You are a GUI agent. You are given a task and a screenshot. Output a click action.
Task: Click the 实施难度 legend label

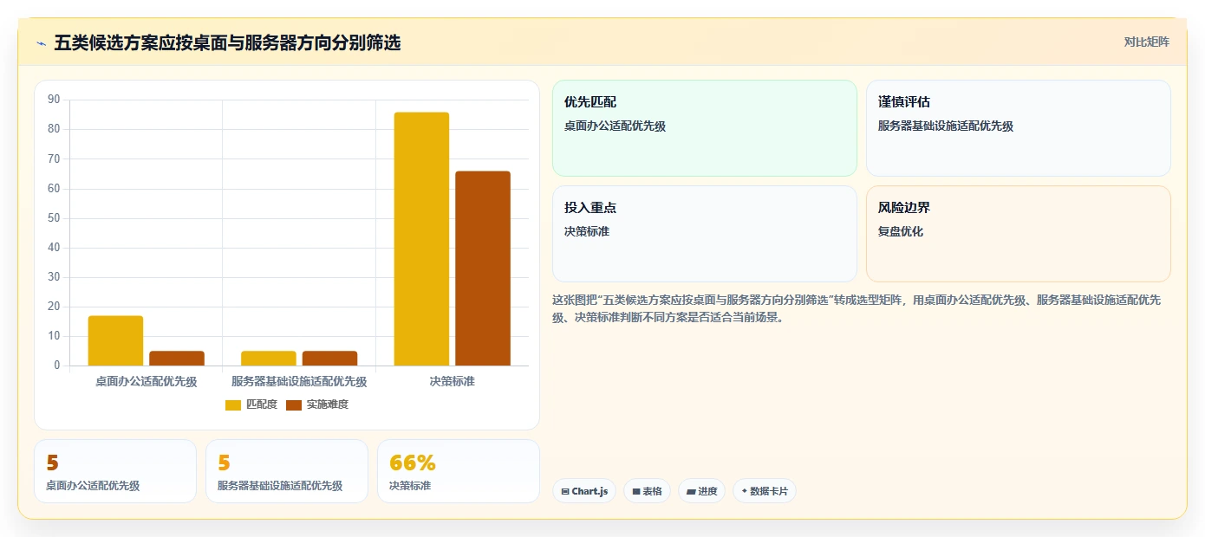[x=328, y=404]
